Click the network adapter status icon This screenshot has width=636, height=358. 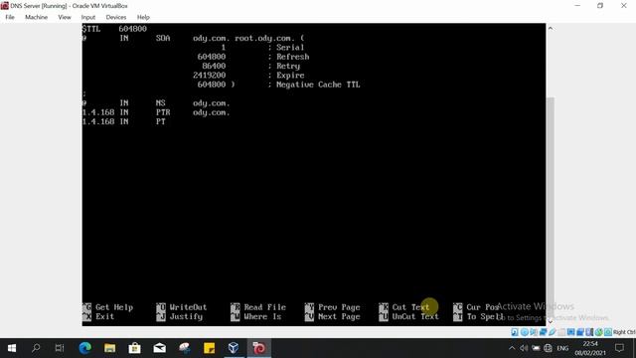(544, 332)
